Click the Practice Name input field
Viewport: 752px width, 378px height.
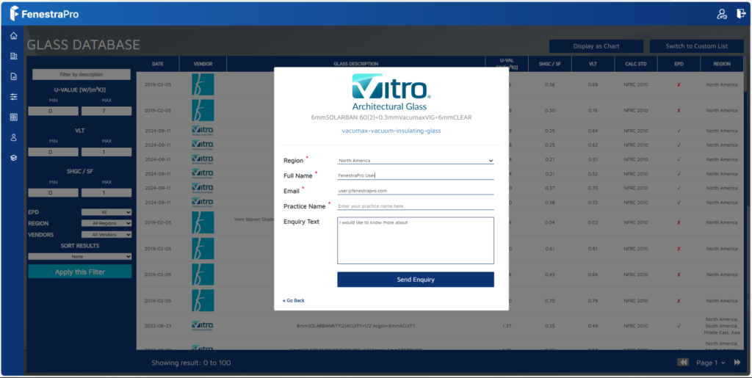pos(416,206)
